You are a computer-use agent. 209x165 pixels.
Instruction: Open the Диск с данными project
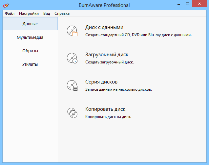[x=104, y=27]
